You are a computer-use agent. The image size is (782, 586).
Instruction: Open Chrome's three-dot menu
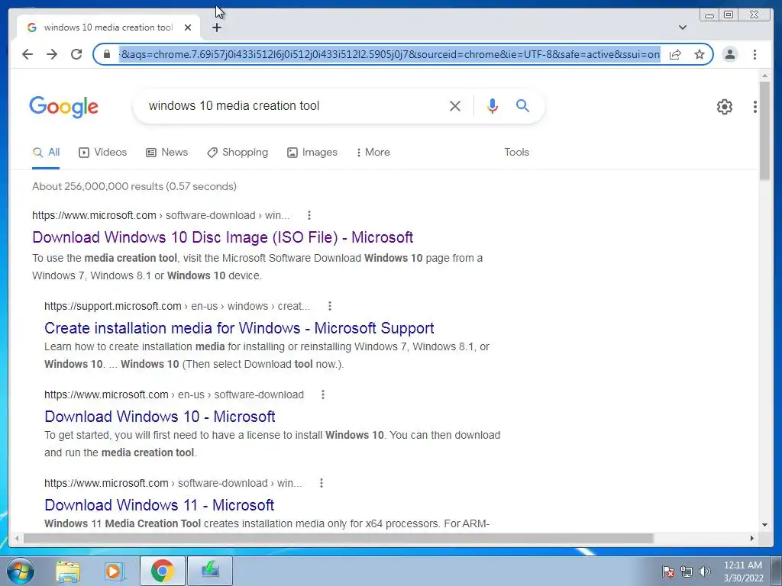(x=755, y=54)
